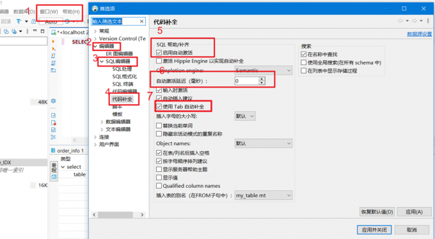Open the back history dropdown arrow
Viewport: 435px width, 239px height.
tap(407, 21)
